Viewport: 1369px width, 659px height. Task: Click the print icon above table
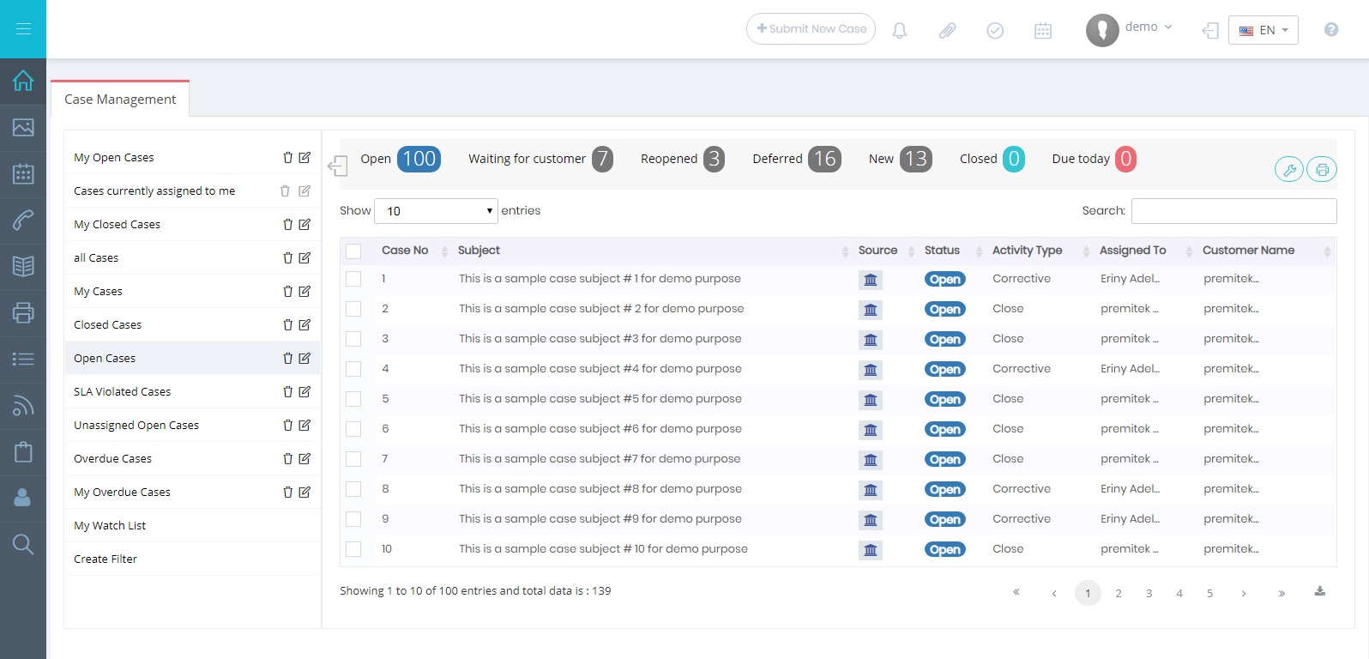click(1322, 170)
